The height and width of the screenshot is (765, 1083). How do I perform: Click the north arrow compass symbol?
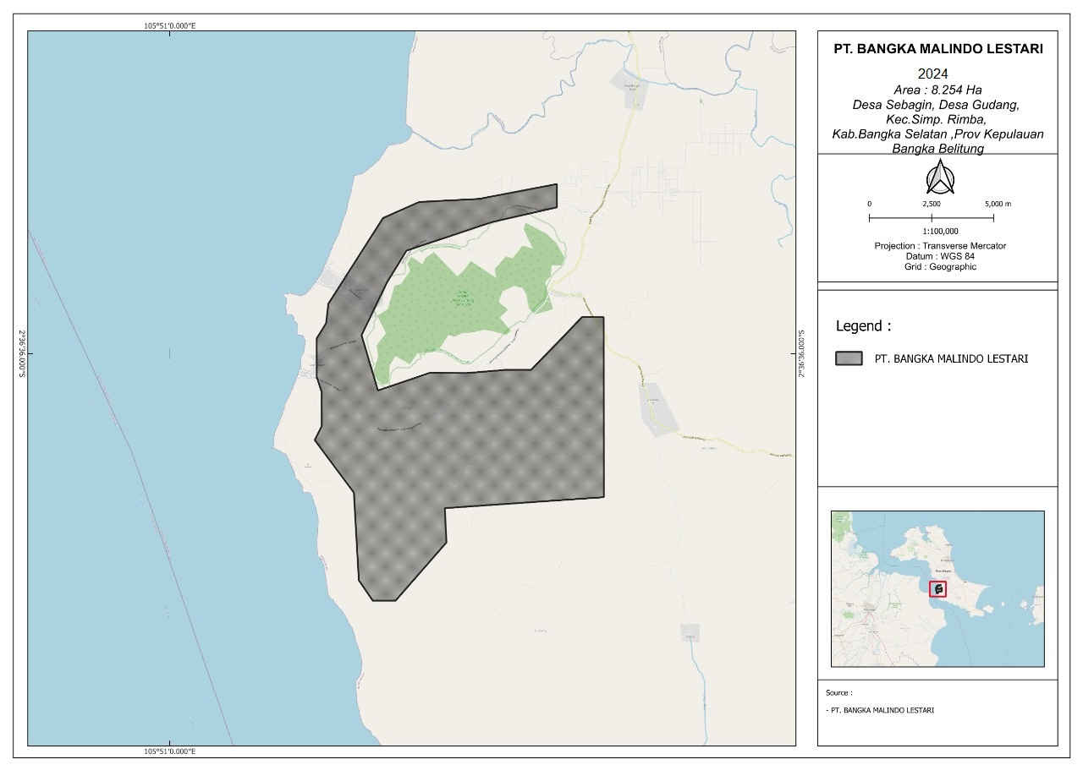939,178
